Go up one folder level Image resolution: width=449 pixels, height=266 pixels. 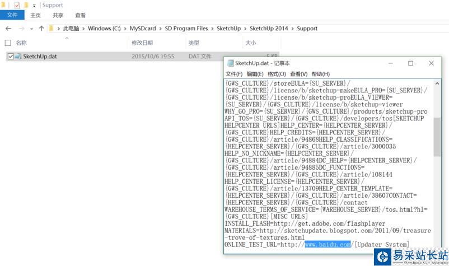coord(41,29)
